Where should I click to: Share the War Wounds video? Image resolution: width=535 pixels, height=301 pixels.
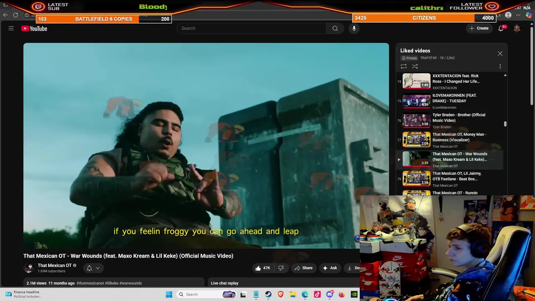point(303,268)
